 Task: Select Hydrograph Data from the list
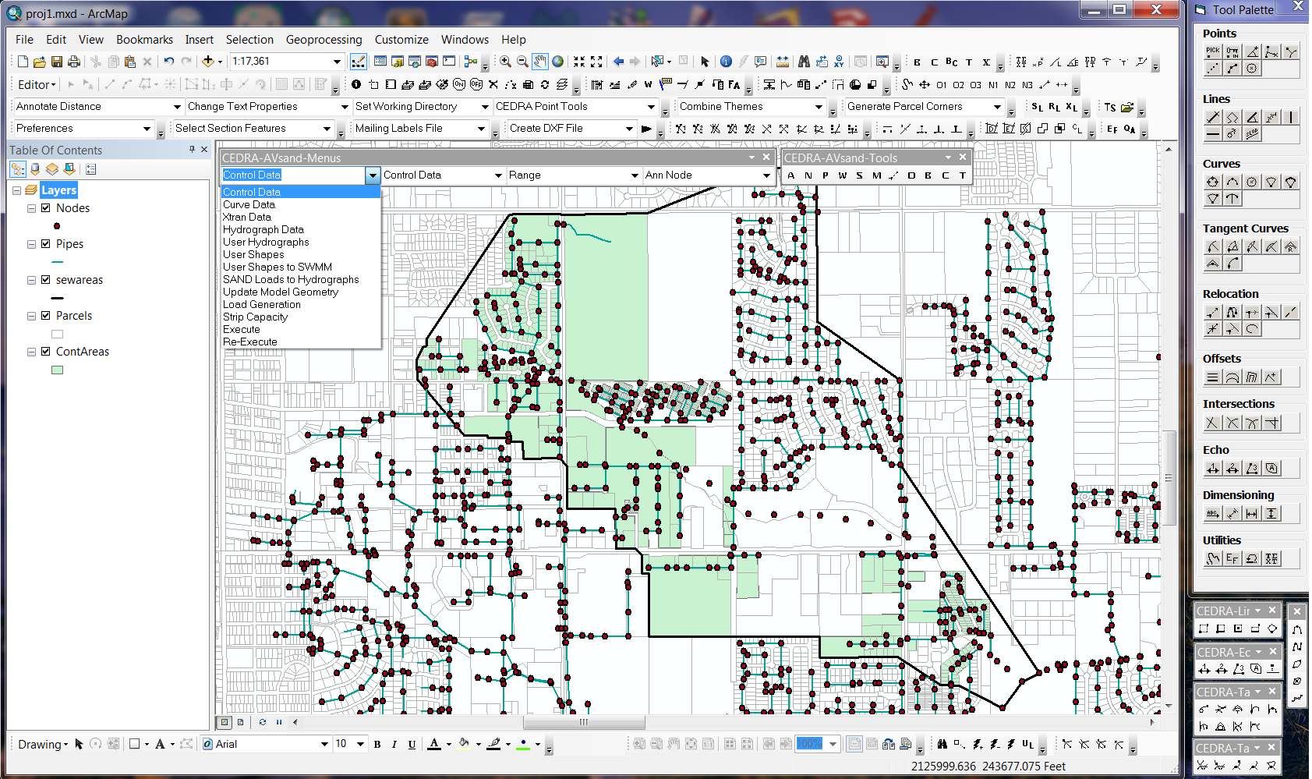click(263, 229)
